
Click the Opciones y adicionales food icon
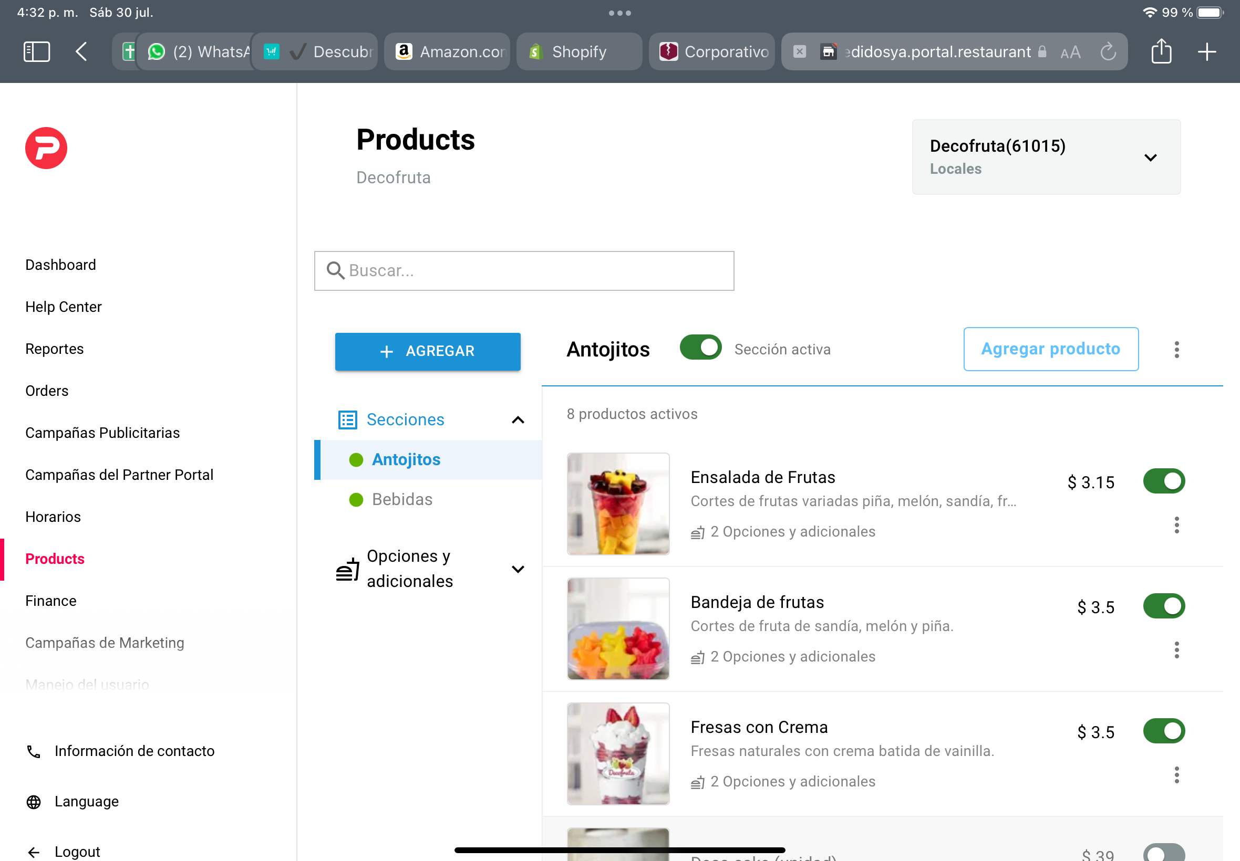point(348,569)
